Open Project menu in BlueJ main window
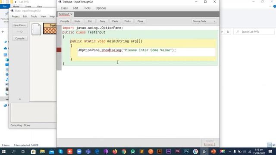Image resolution: width=276 pixels, height=155 pixels. tap(16, 16)
